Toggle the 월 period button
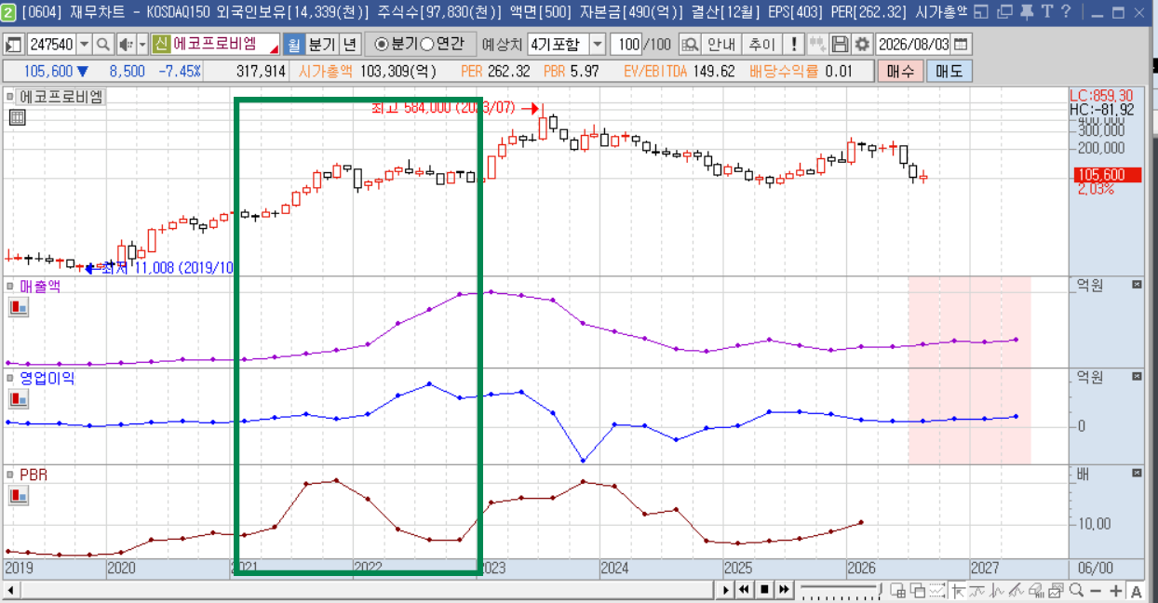 [294, 45]
